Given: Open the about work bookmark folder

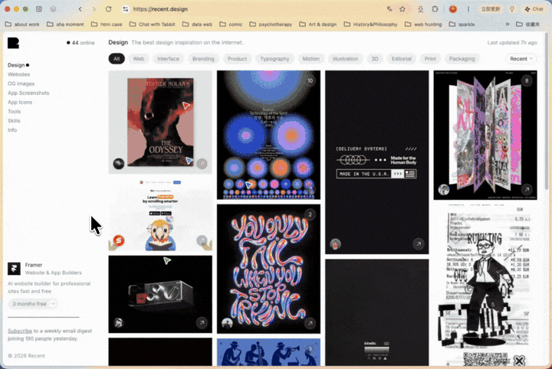Looking at the screenshot, I should (x=21, y=24).
